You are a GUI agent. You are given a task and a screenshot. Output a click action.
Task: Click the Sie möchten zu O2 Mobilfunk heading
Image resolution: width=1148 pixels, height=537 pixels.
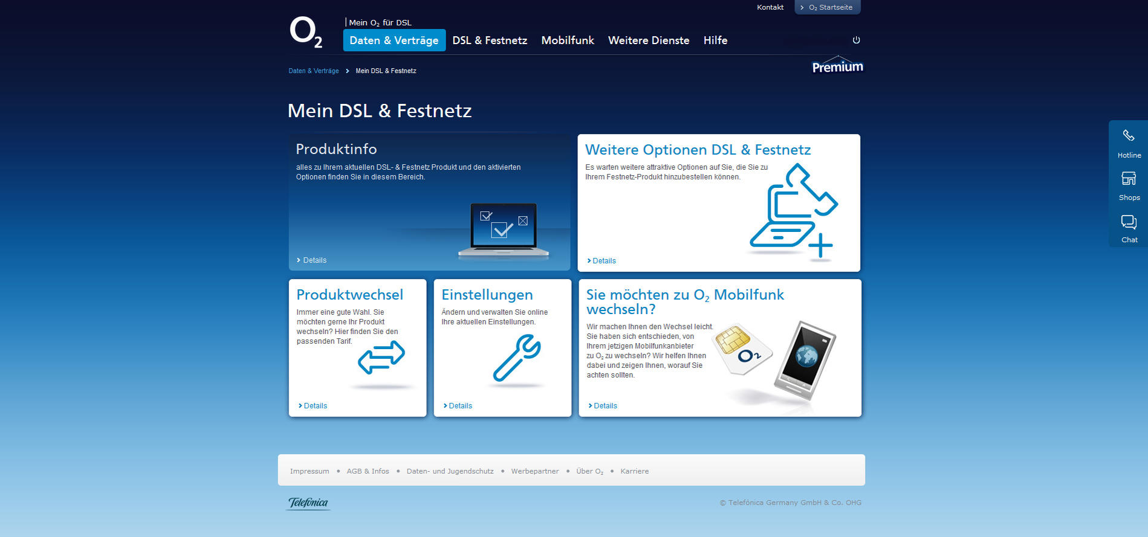point(685,302)
